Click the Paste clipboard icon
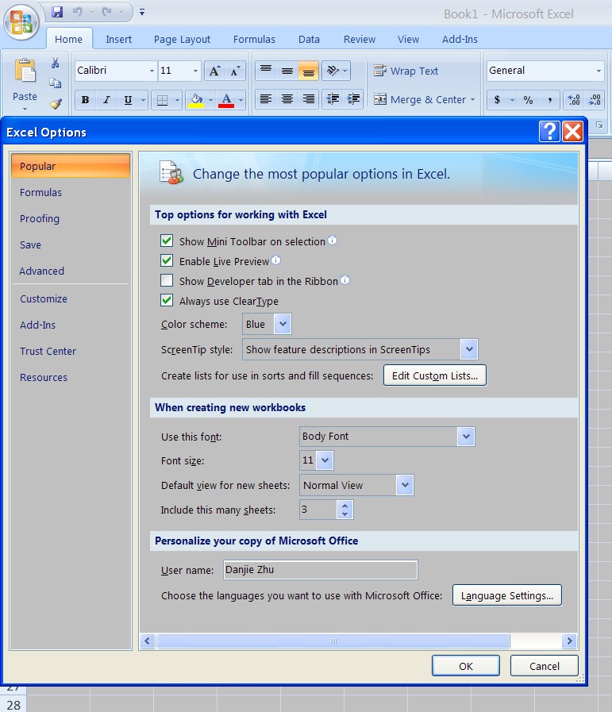The height and width of the screenshot is (712, 612). tap(25, 71)
